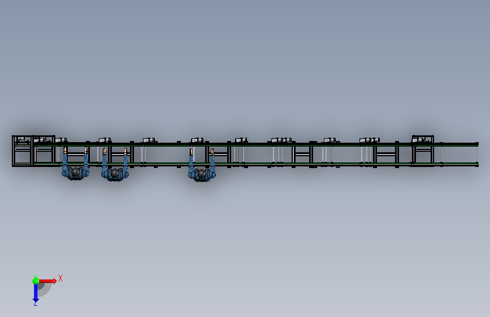This screenshot has height=317, width=490.
Task: Select the raised box unit near the conveyor's right end
Action: [423, 139]
